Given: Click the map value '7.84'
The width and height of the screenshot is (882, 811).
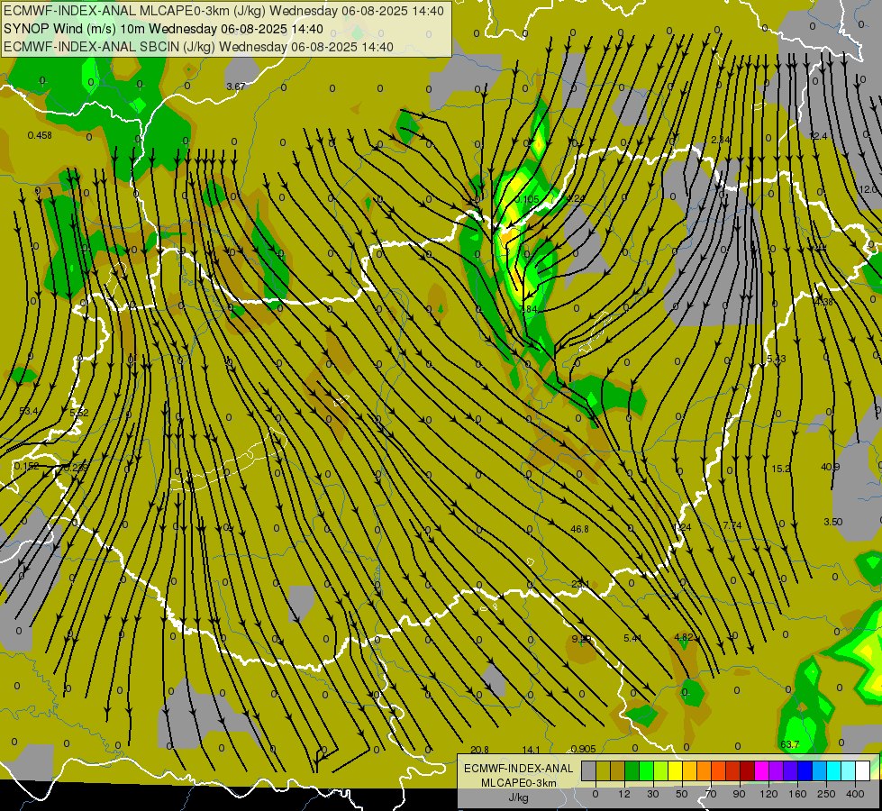Looking at the screenshot, I should click(529, 310).
